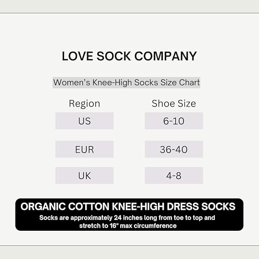Click the Region column header
Screen dimensions: 259x259
[x=84, y=104]
